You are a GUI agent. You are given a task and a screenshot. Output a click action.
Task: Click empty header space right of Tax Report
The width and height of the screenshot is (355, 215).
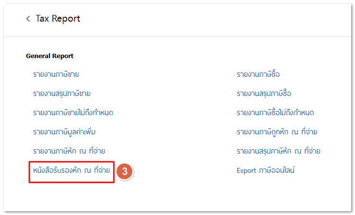216,19
